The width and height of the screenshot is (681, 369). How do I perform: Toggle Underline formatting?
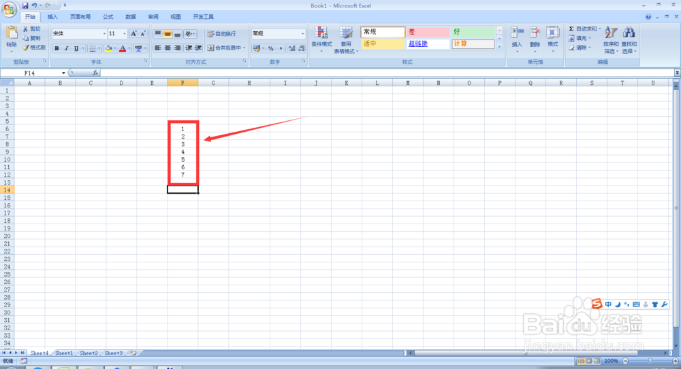[76, 48]
